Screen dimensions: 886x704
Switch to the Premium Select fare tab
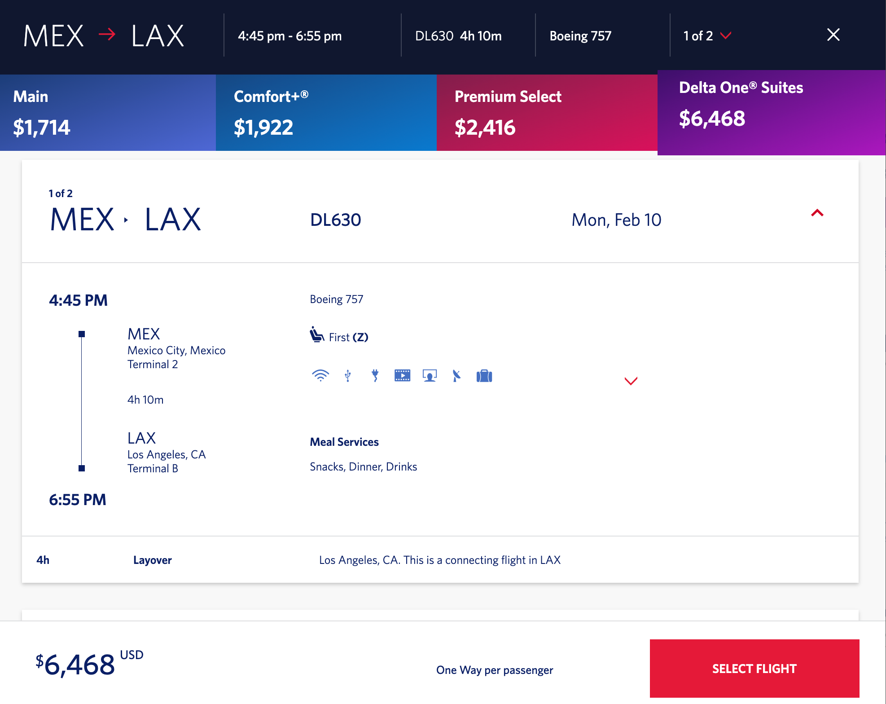click(547, 113)
